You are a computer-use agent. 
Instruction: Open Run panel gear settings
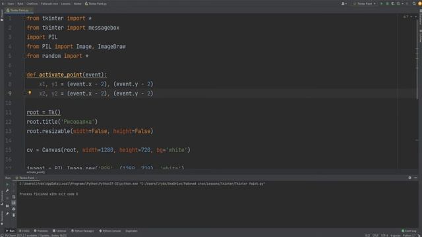click(x=410, y=178)
